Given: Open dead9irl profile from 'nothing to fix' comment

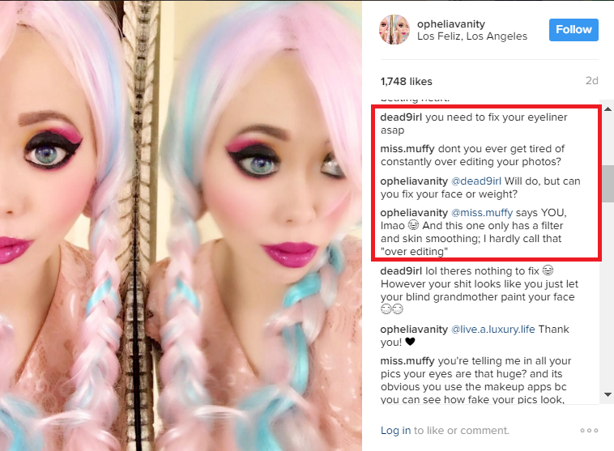Looking at the screenshot, I should pos(401,271).
